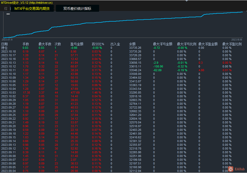Select the 2023.10.17 date row
The image size is (247, 173).
pos(9,55)
